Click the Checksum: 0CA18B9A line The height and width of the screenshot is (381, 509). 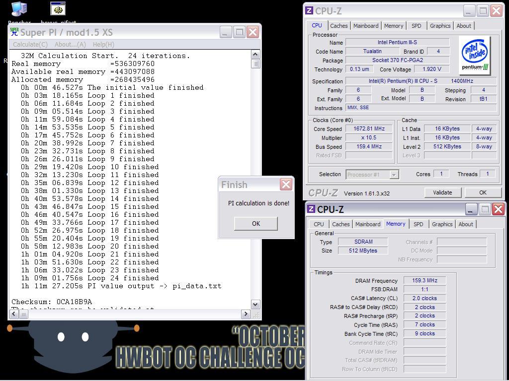point(52,302)
